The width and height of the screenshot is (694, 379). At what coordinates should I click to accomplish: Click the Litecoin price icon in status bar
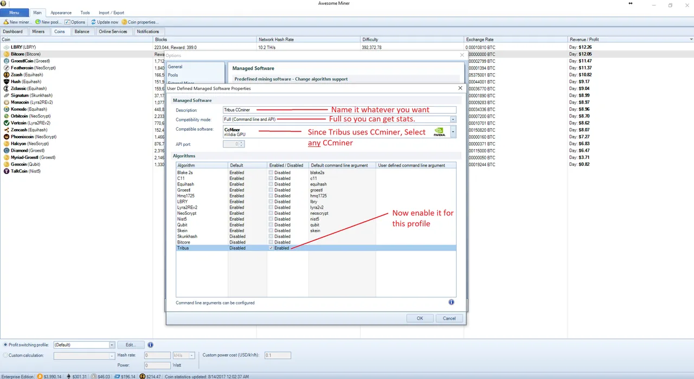pyautogui.click(x=93, y=376)
